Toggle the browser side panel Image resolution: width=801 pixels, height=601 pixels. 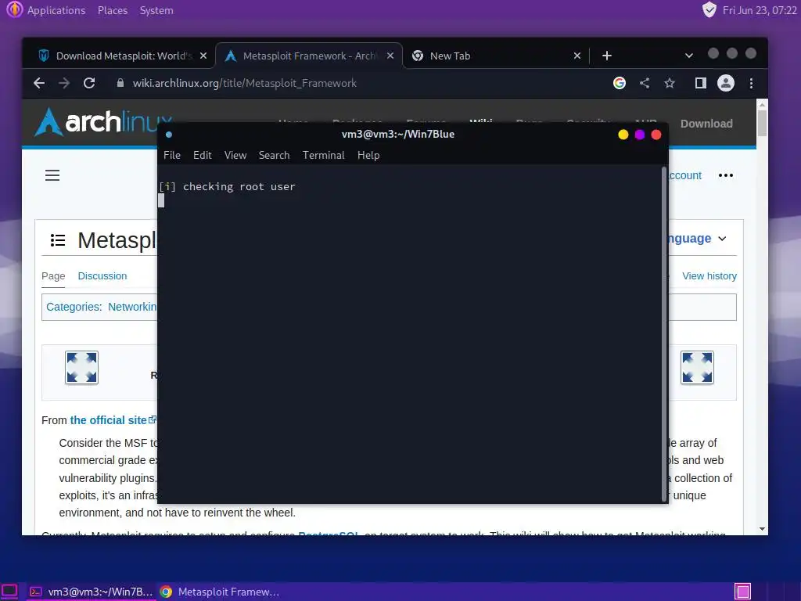point(700,83)
